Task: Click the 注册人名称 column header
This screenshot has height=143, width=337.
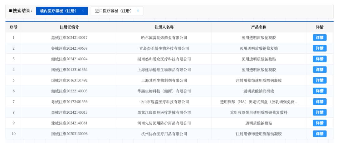Action: pyautogui.click(x=164, y=27)
